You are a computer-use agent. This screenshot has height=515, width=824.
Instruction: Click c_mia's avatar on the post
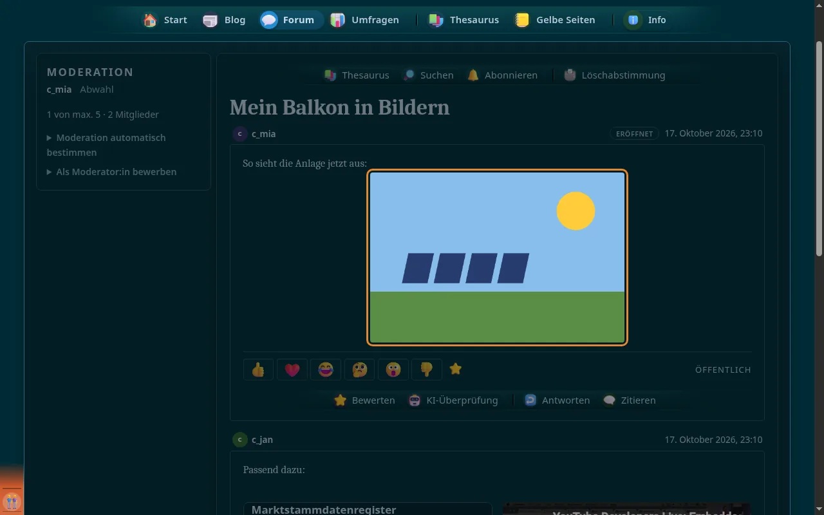(x=240, y=134)
